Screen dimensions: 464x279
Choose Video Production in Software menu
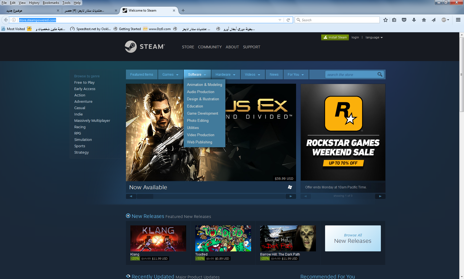(201, 135)
